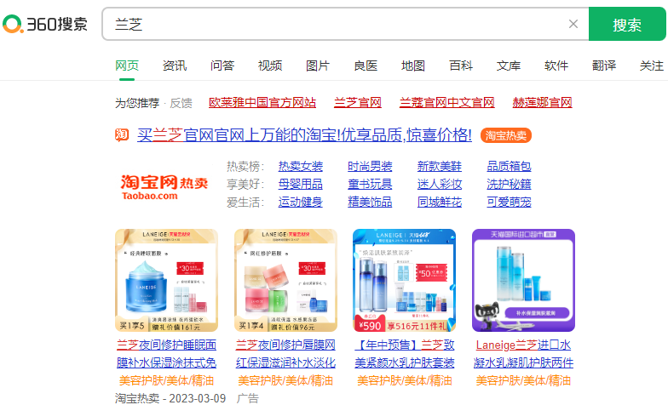Open 兰芝夜间修护睡眠面膜 product title link

(167, 354)
